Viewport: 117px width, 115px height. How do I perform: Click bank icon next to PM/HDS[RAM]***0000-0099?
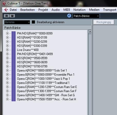coord(14,33)
